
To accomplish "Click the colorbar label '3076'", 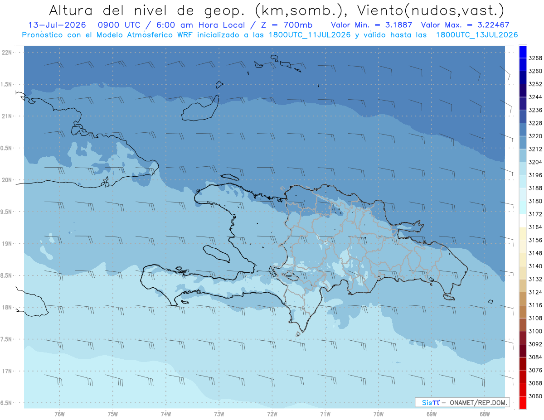I will coord(535,370).
